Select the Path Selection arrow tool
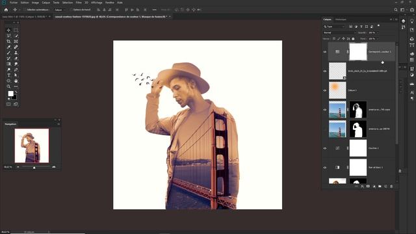This screenshot has height=234, width=416. (x=16, y=75)
